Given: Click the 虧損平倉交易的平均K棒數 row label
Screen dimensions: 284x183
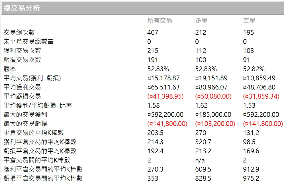Looking at the screenshot, I should coord(40,151).
